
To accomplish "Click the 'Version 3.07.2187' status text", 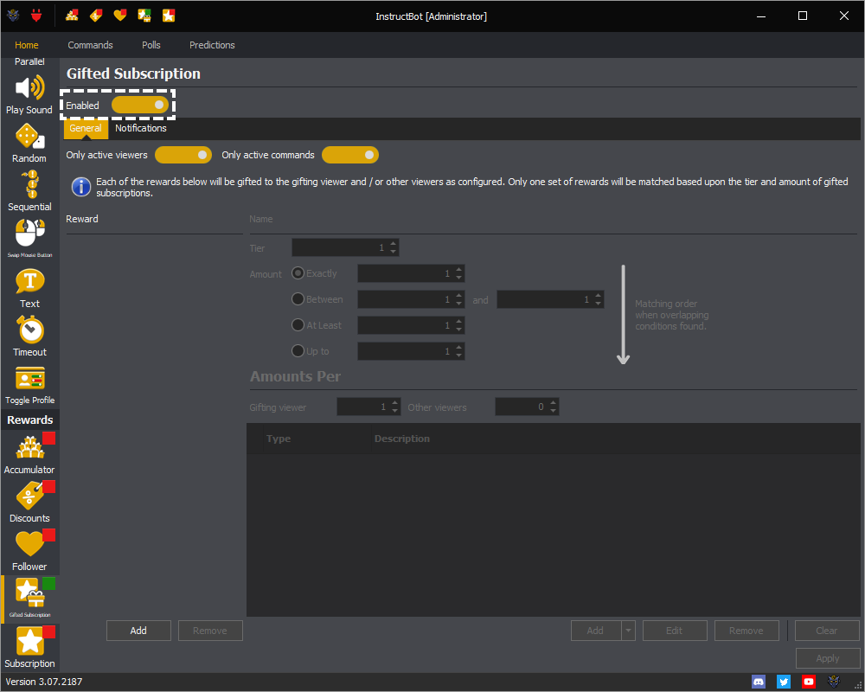I will tap(44, 682).
